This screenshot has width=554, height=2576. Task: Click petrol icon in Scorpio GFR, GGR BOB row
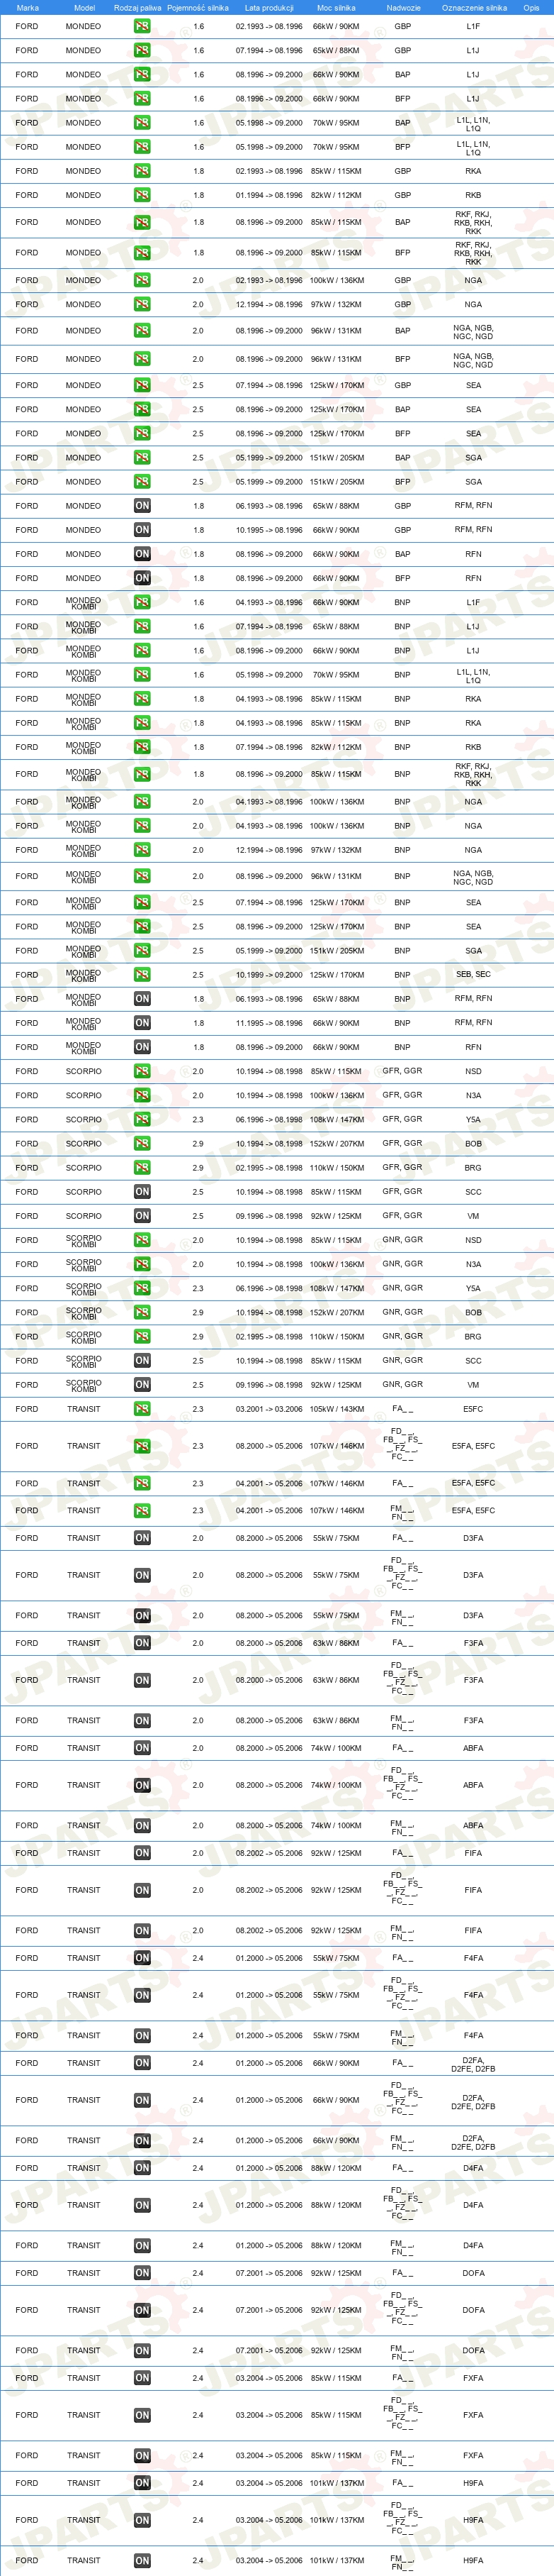pos(142,1143)
